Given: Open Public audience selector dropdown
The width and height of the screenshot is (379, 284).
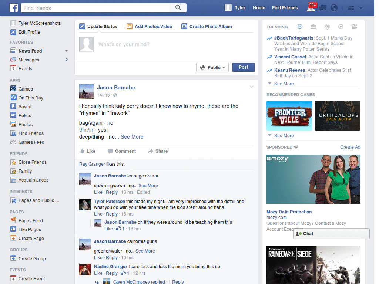Looking at the screenshot, I should [212, 67].
